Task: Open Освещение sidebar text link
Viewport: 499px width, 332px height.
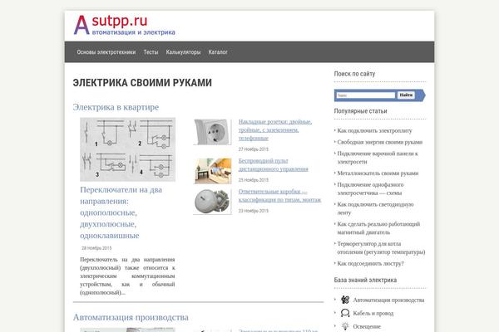Action: (367, 326)
